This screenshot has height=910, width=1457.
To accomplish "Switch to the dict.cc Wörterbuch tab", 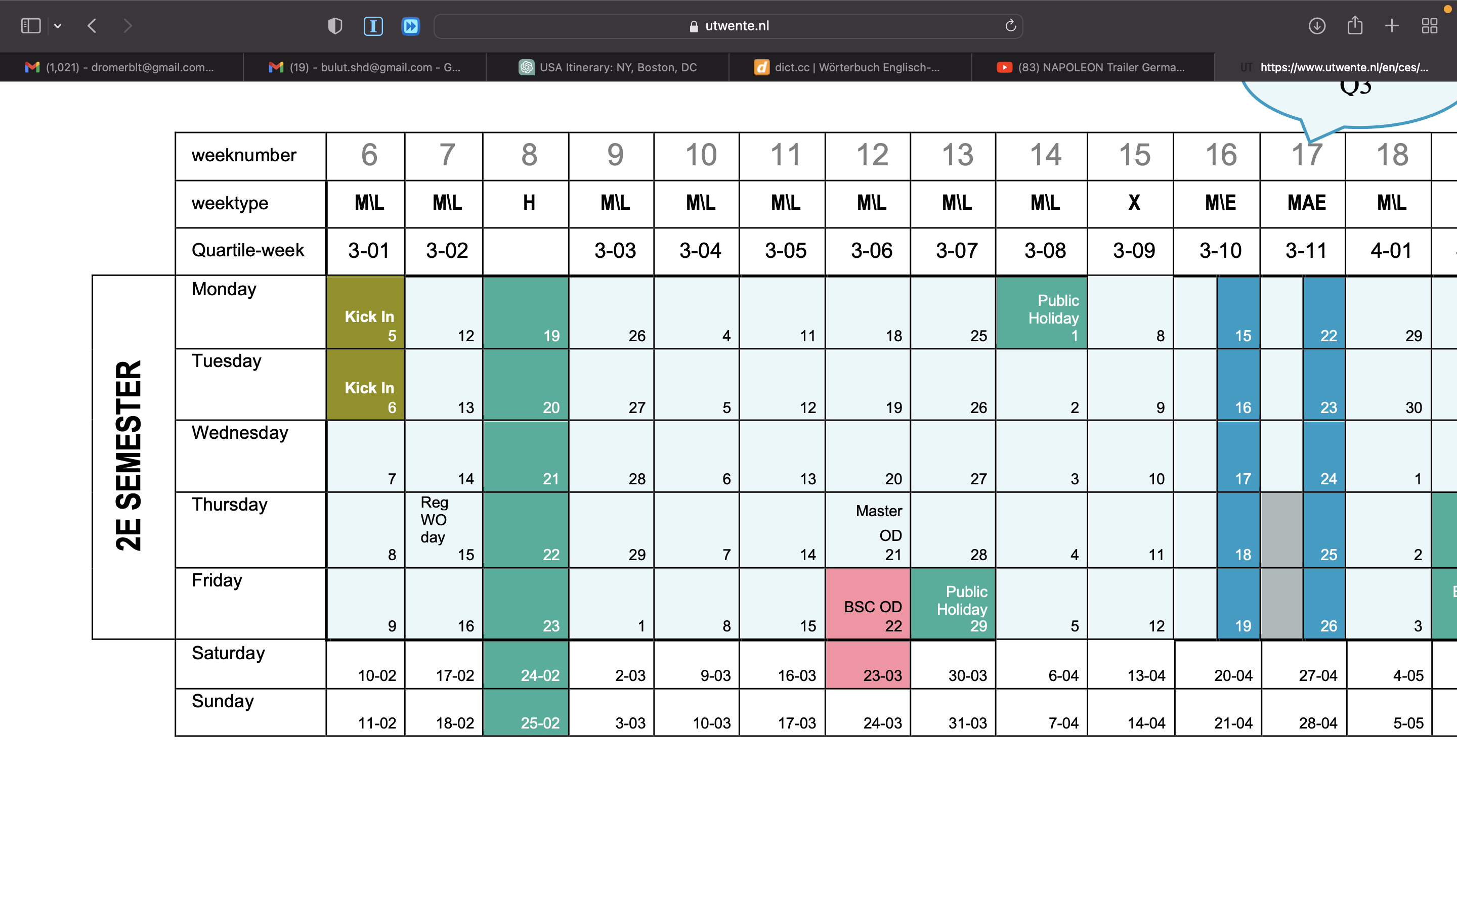I will pyautogui.click(x=850, y=67).
